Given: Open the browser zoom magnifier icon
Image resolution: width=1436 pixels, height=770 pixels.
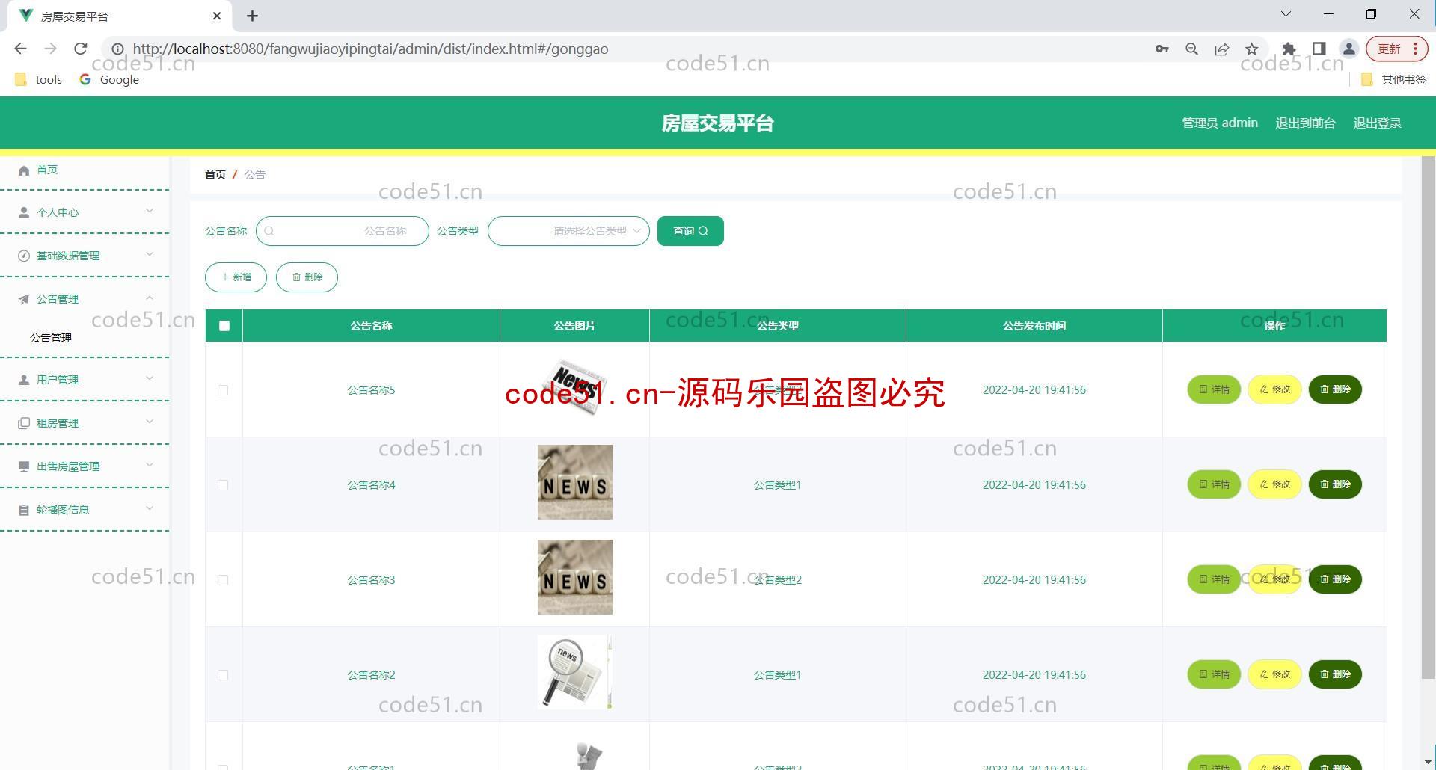Looking at the screenshot, I should point(1192,49).
